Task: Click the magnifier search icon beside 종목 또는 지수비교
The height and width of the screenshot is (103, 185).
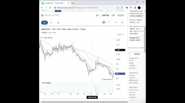Action: pyautogui.click(x=42, y=16)
